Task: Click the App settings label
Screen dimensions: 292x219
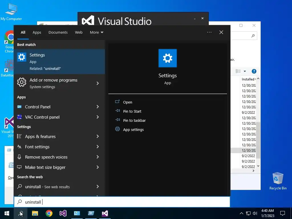Action: click(x=133, y=130)
